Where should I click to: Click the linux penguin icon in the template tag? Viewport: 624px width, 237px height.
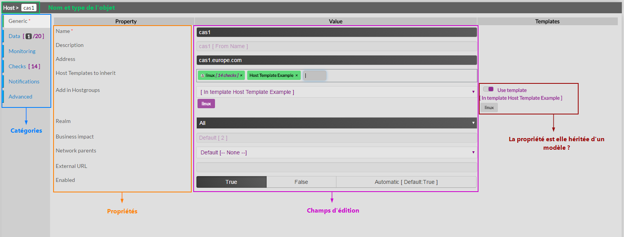pos(202,76)
